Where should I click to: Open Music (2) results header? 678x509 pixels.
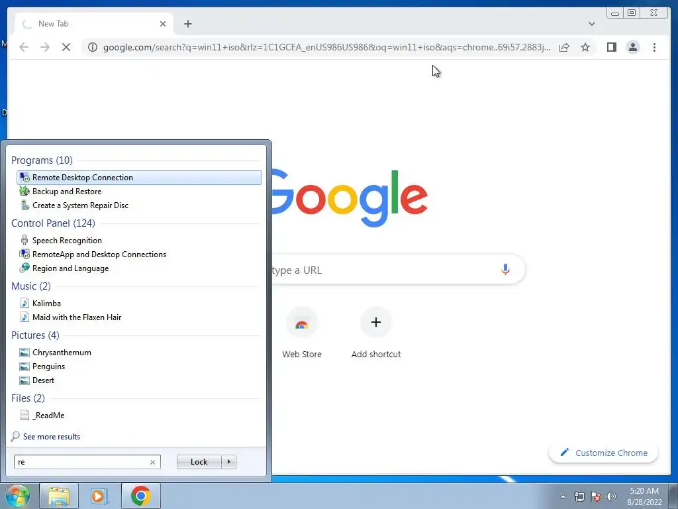click(31, 286)
